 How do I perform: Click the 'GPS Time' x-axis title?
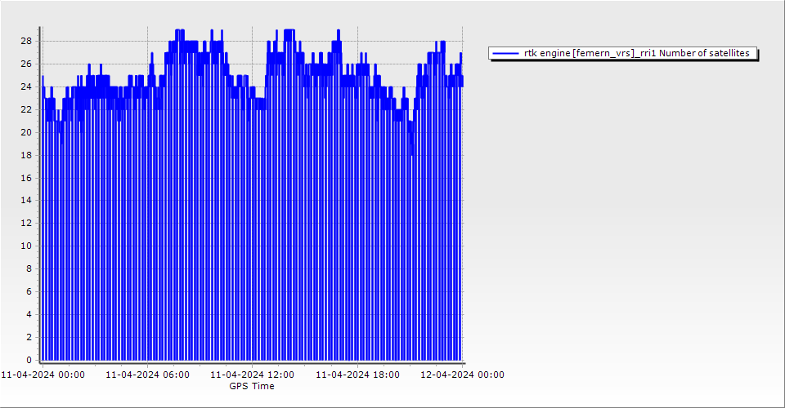[252, 386]
